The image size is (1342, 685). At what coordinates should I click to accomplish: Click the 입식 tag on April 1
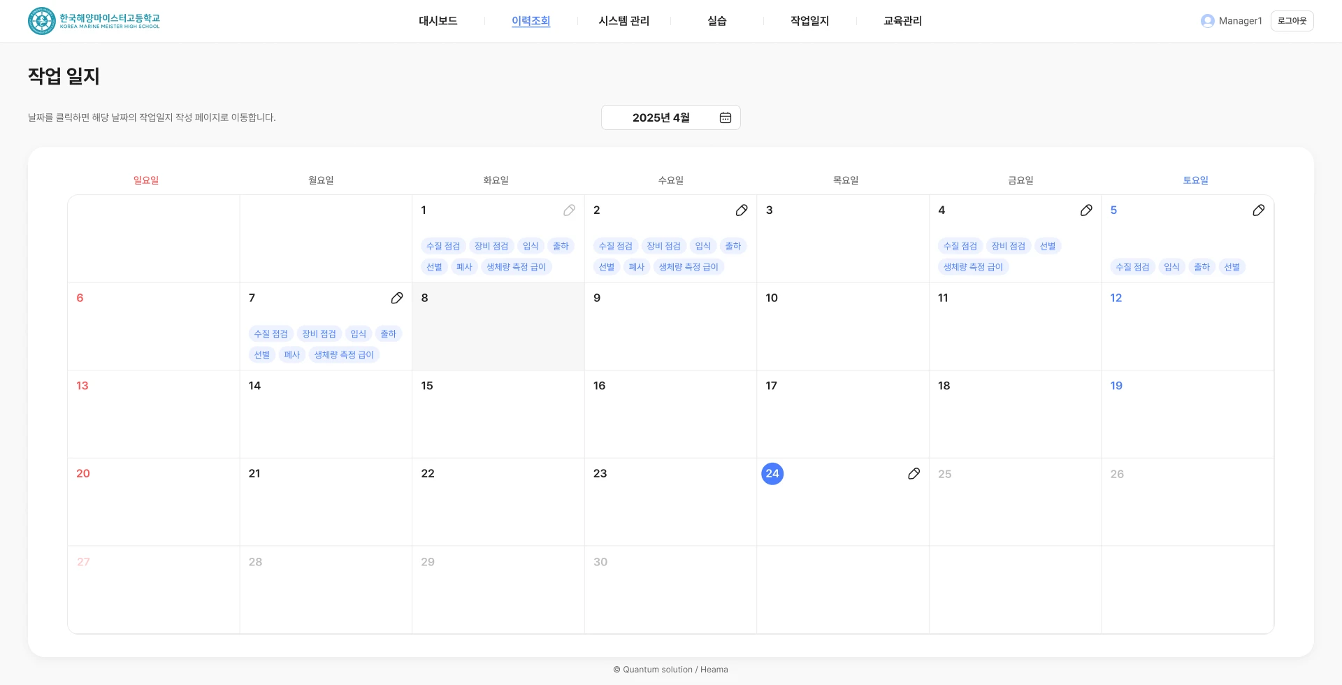coord(531,246)
